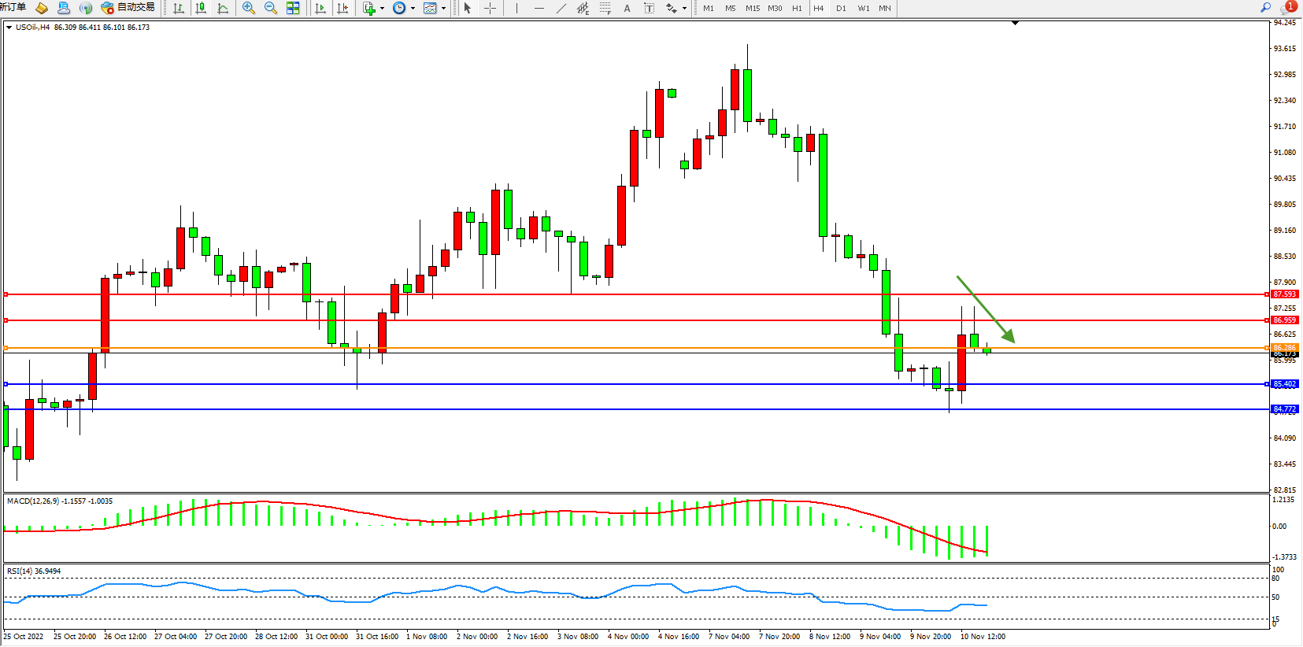Viewport: 1303px width, 647px height.
Task: Toggle the 自动交易 auto trading button
Action: (x=128, y=8)
